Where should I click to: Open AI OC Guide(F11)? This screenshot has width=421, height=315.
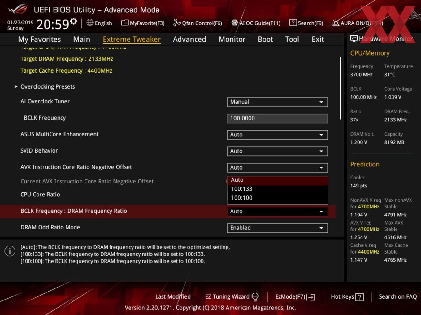point(256,23)
